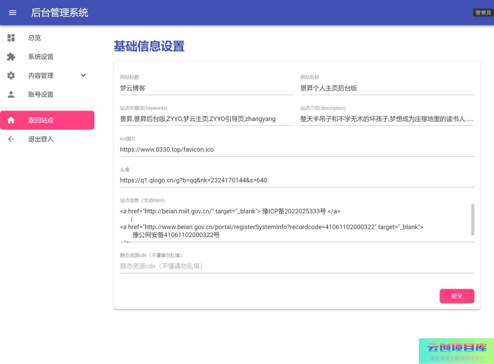494x364 pixels.
Task: Select 账号设置 in the sidebar
Action: click(x=41, y=95)
